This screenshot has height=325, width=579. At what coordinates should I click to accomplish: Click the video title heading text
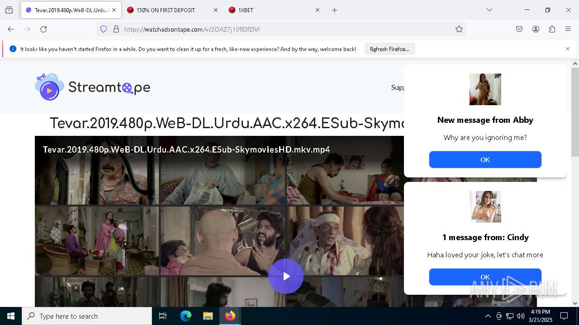(226, 123)
